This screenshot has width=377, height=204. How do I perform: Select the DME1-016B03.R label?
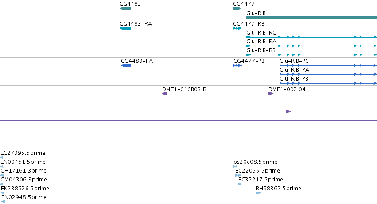184,89
